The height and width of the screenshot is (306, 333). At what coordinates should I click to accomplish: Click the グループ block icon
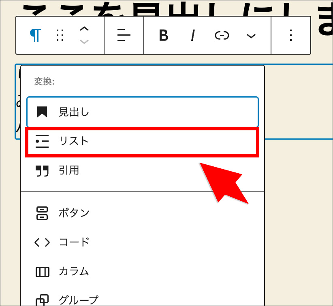point(42,300)
